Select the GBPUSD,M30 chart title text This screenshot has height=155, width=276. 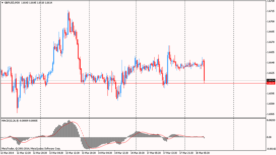pyautogui.click(x=12, y=3)
